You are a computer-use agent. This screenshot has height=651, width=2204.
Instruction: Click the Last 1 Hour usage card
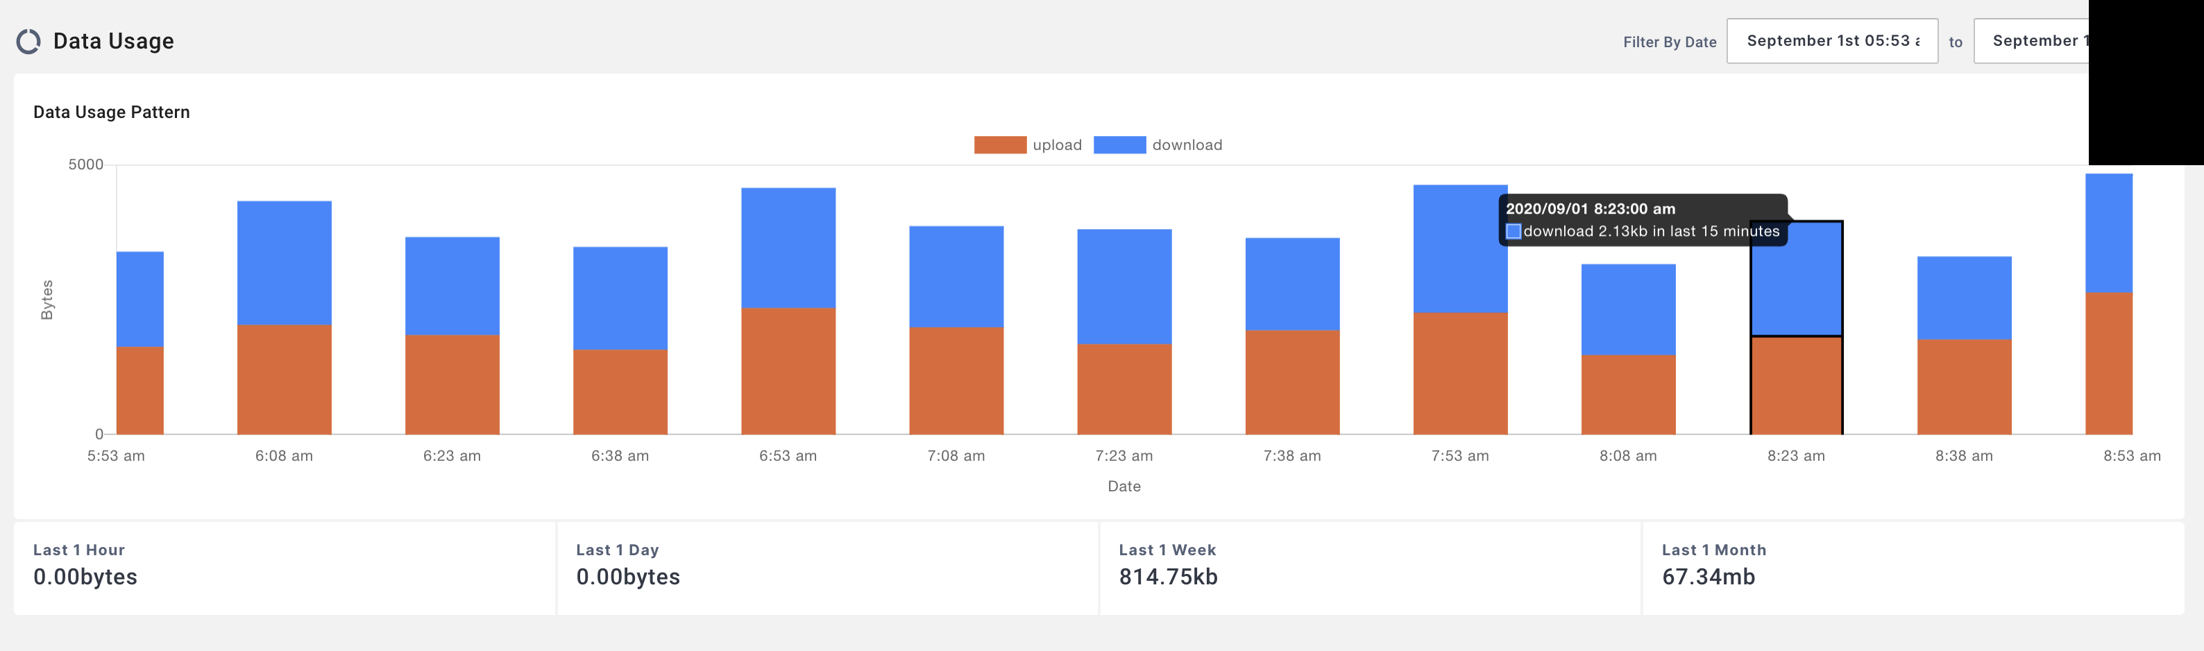tap(284, 567)
